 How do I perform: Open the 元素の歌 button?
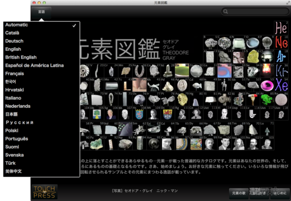coord(239,193)
